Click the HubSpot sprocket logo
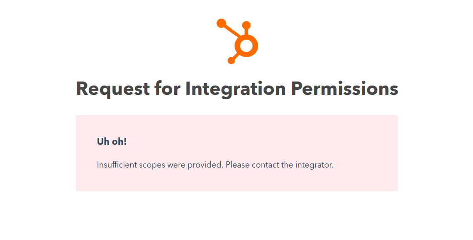 [x=238, y=41]
